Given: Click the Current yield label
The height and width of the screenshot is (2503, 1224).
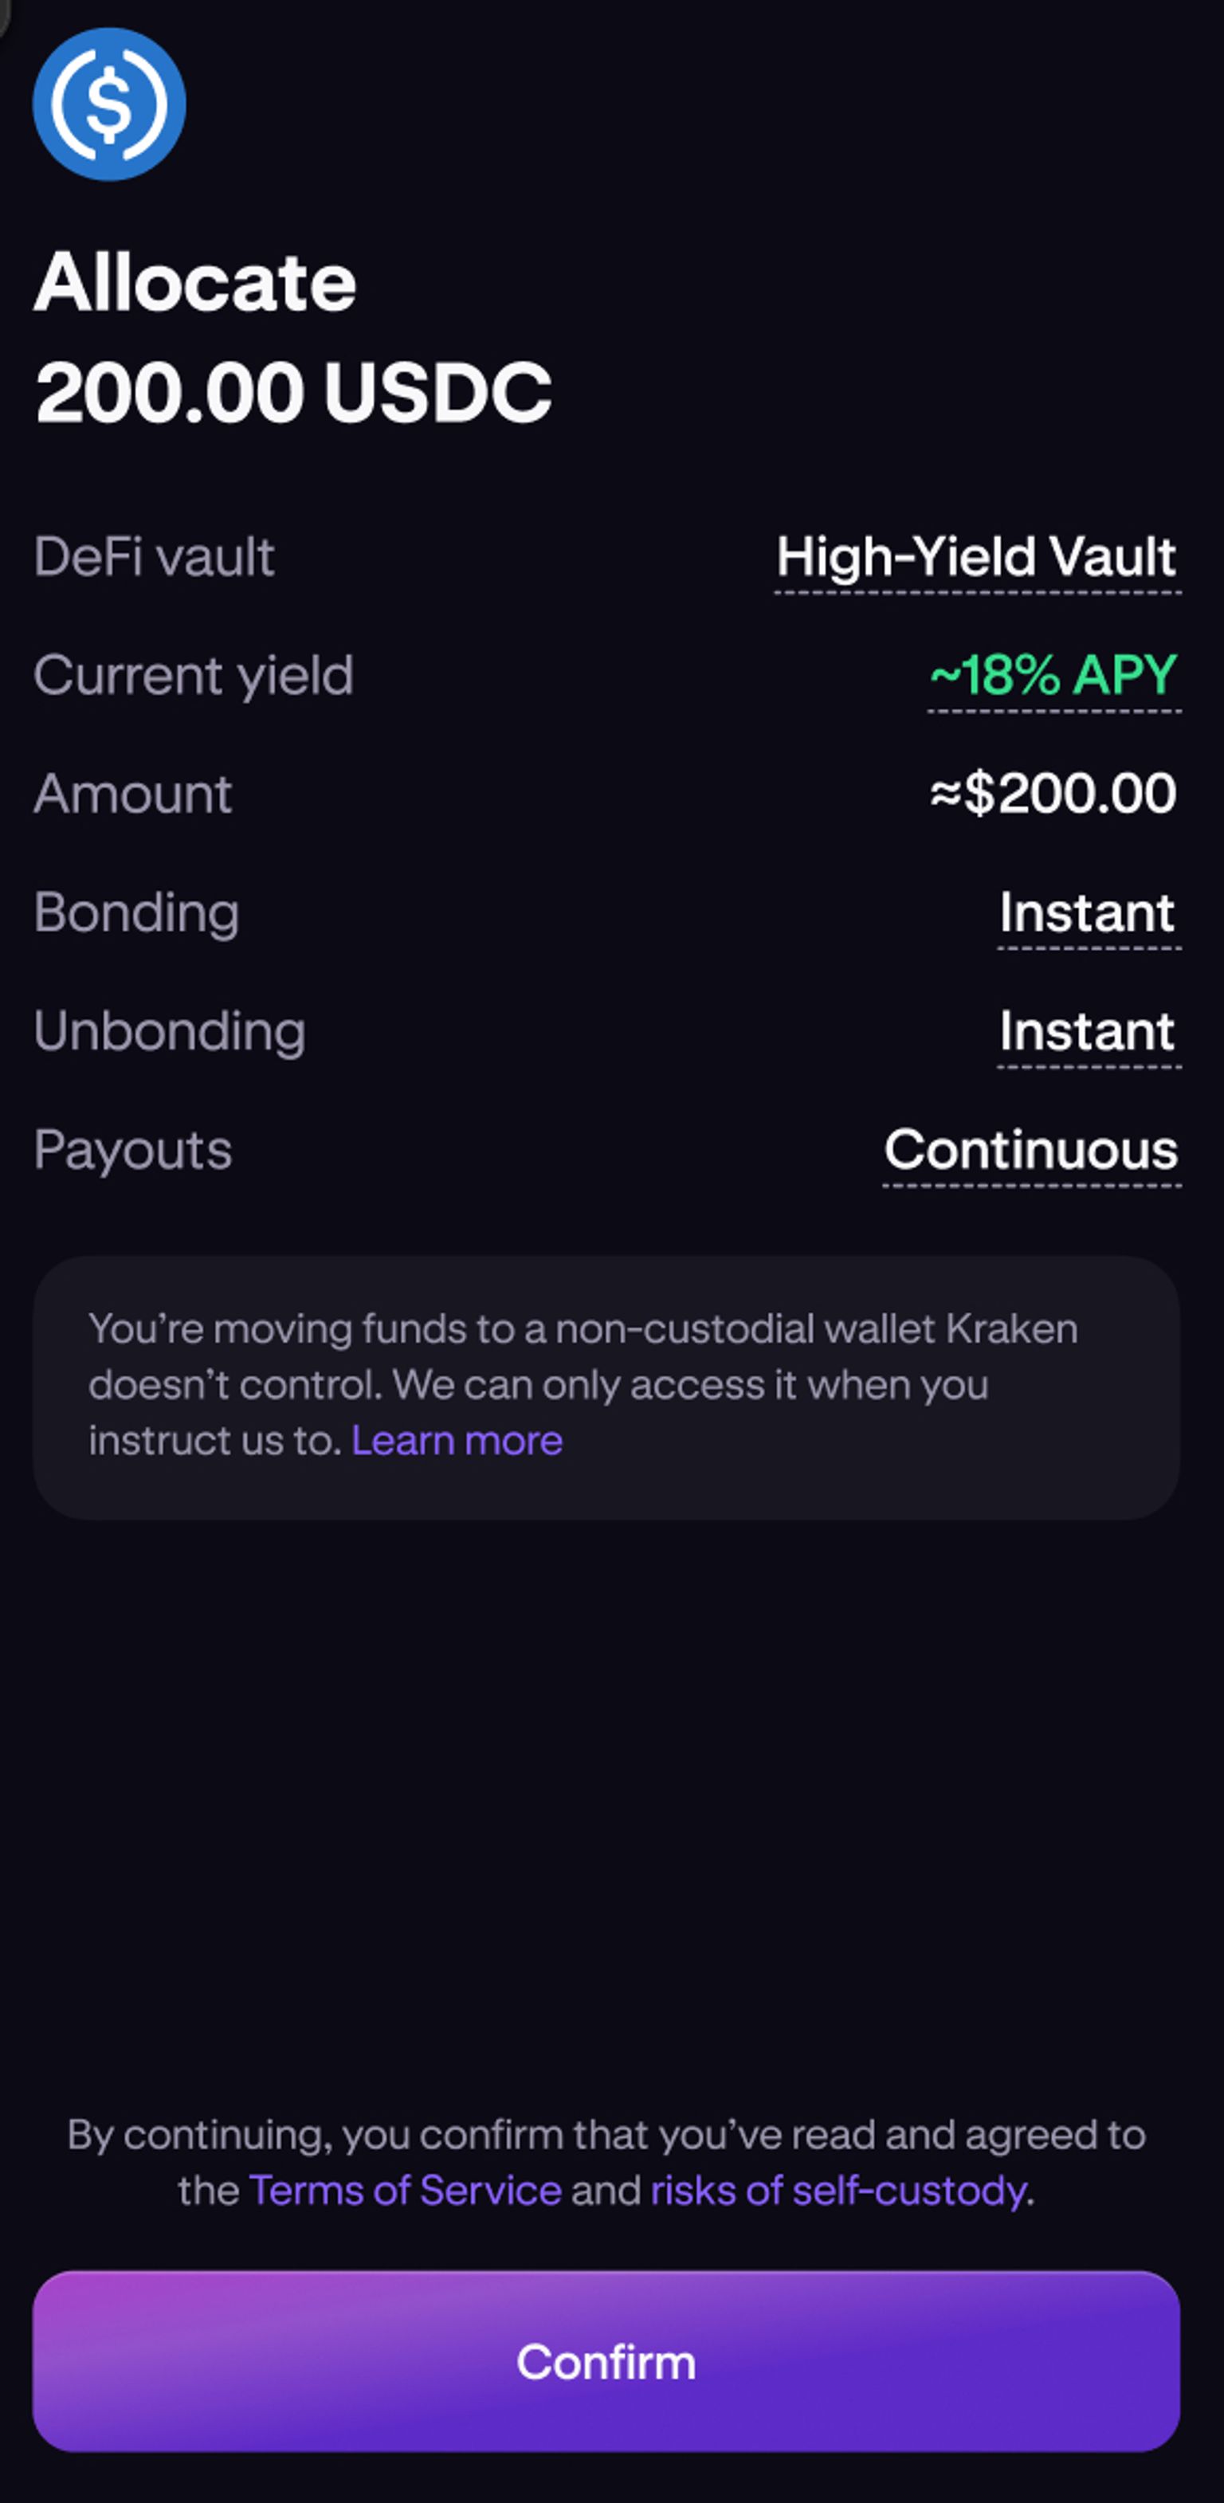Looking at the screenshot, I should (x=194, y=675).
